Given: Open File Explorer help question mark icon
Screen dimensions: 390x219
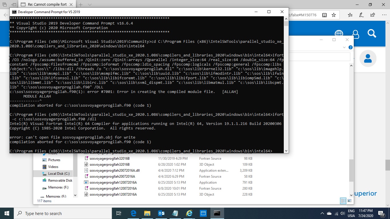Looking at the screenshot, I should [351, 47].
